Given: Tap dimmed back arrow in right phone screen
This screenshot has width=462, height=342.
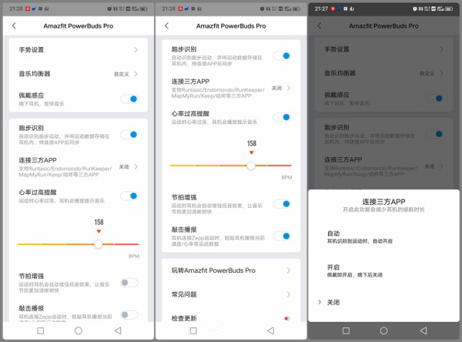Looking at the screenshot, I should 320,25.
